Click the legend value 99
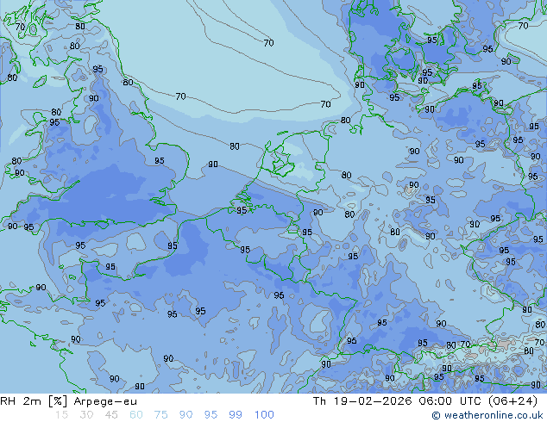The image size is (547, 422). pyautogui.click(x=236, y=415)
